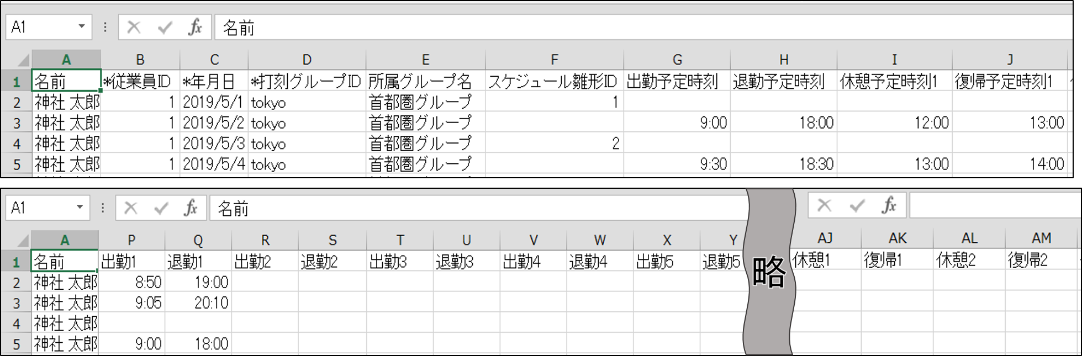Click the 14:00 cell in upper sheet
This screenshot has height=356, width=1082.
(1010, 164)
